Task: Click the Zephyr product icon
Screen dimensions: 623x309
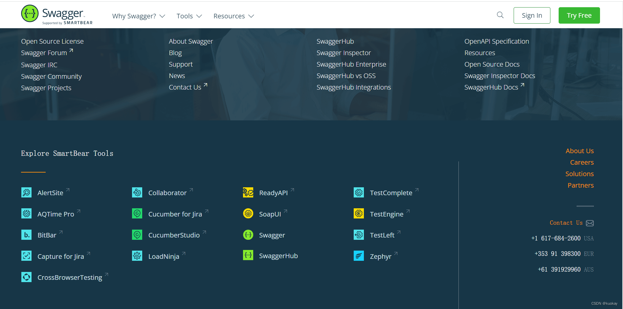Action: click(359, 256)
